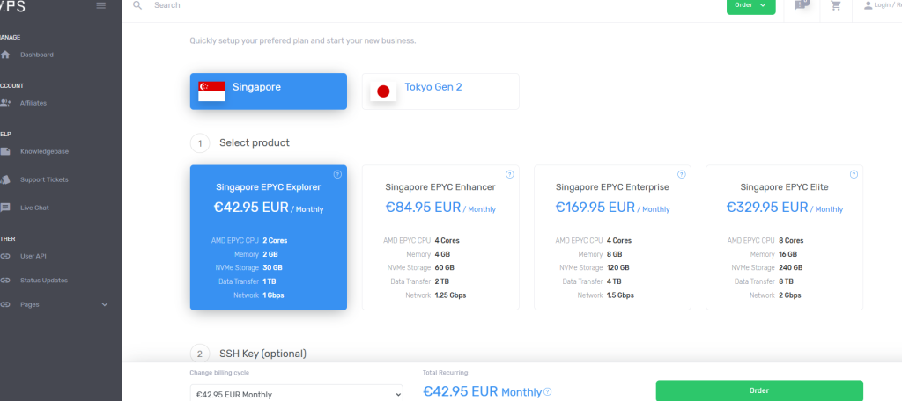Open the shopping cart icon
This screenshot has height=401, width=902.
pyautogui.click(x=836, y=5)
